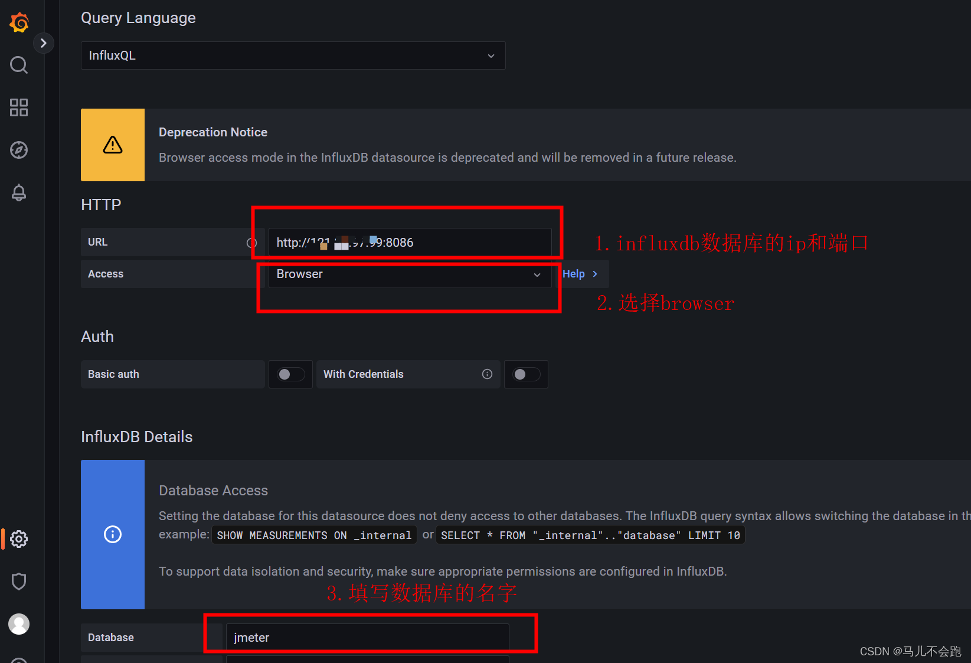The image size is (971, 663).
Task: Open the Search icon in sidebar
Action: click(x=19, y=65)
